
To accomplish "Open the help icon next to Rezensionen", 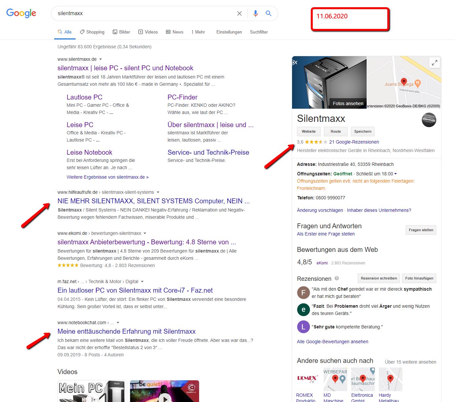I will coord(337,278).
